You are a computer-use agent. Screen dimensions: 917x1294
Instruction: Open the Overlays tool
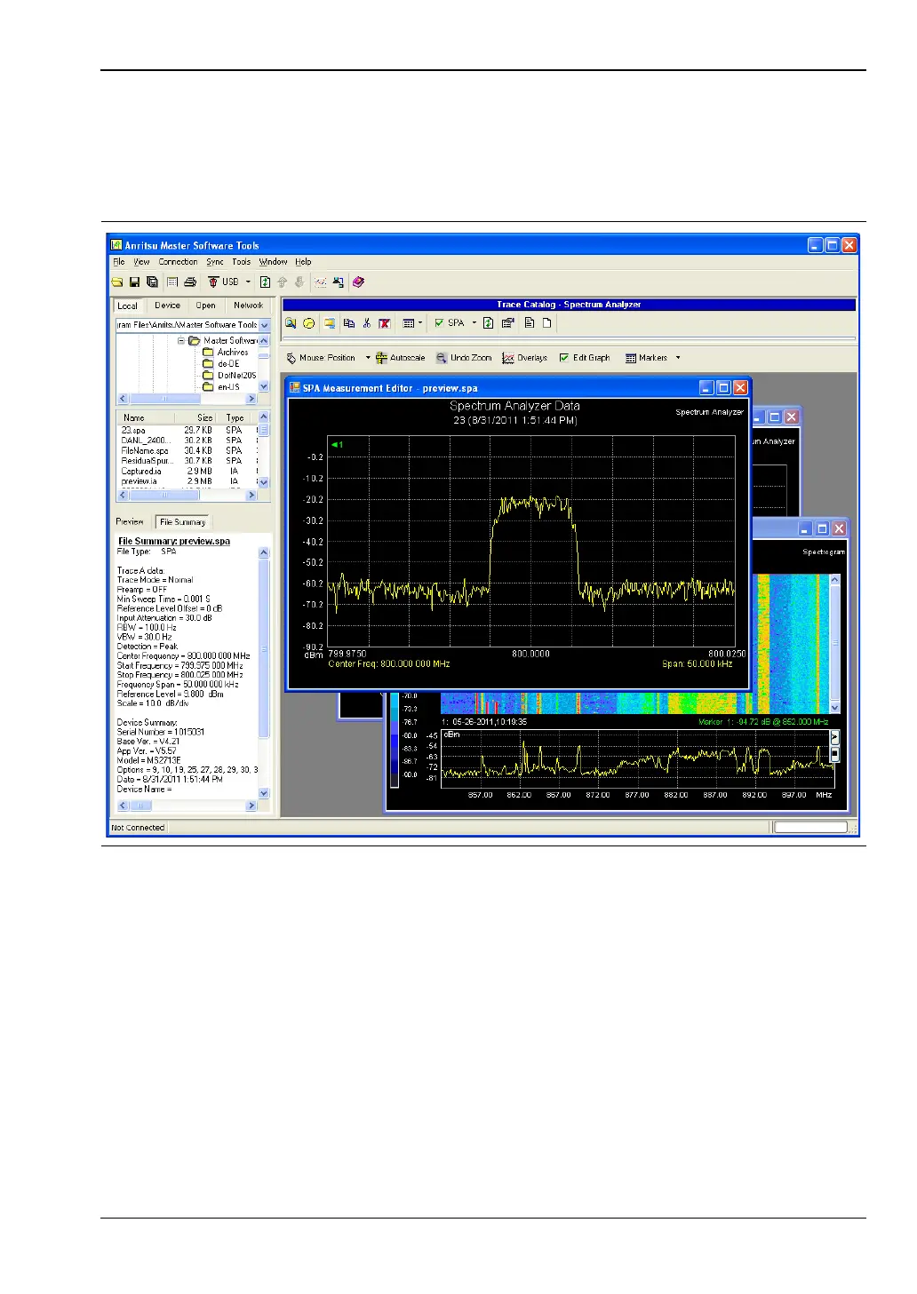click(x=524, y=358)
